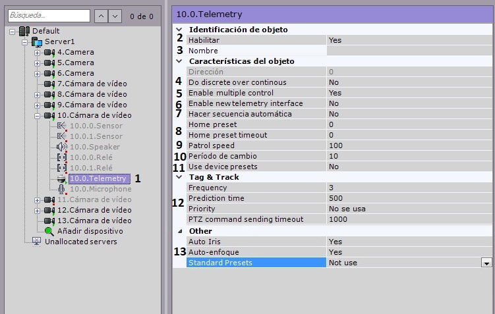Click the Priority value No se usa
The image size is (495, 314).
409,209
